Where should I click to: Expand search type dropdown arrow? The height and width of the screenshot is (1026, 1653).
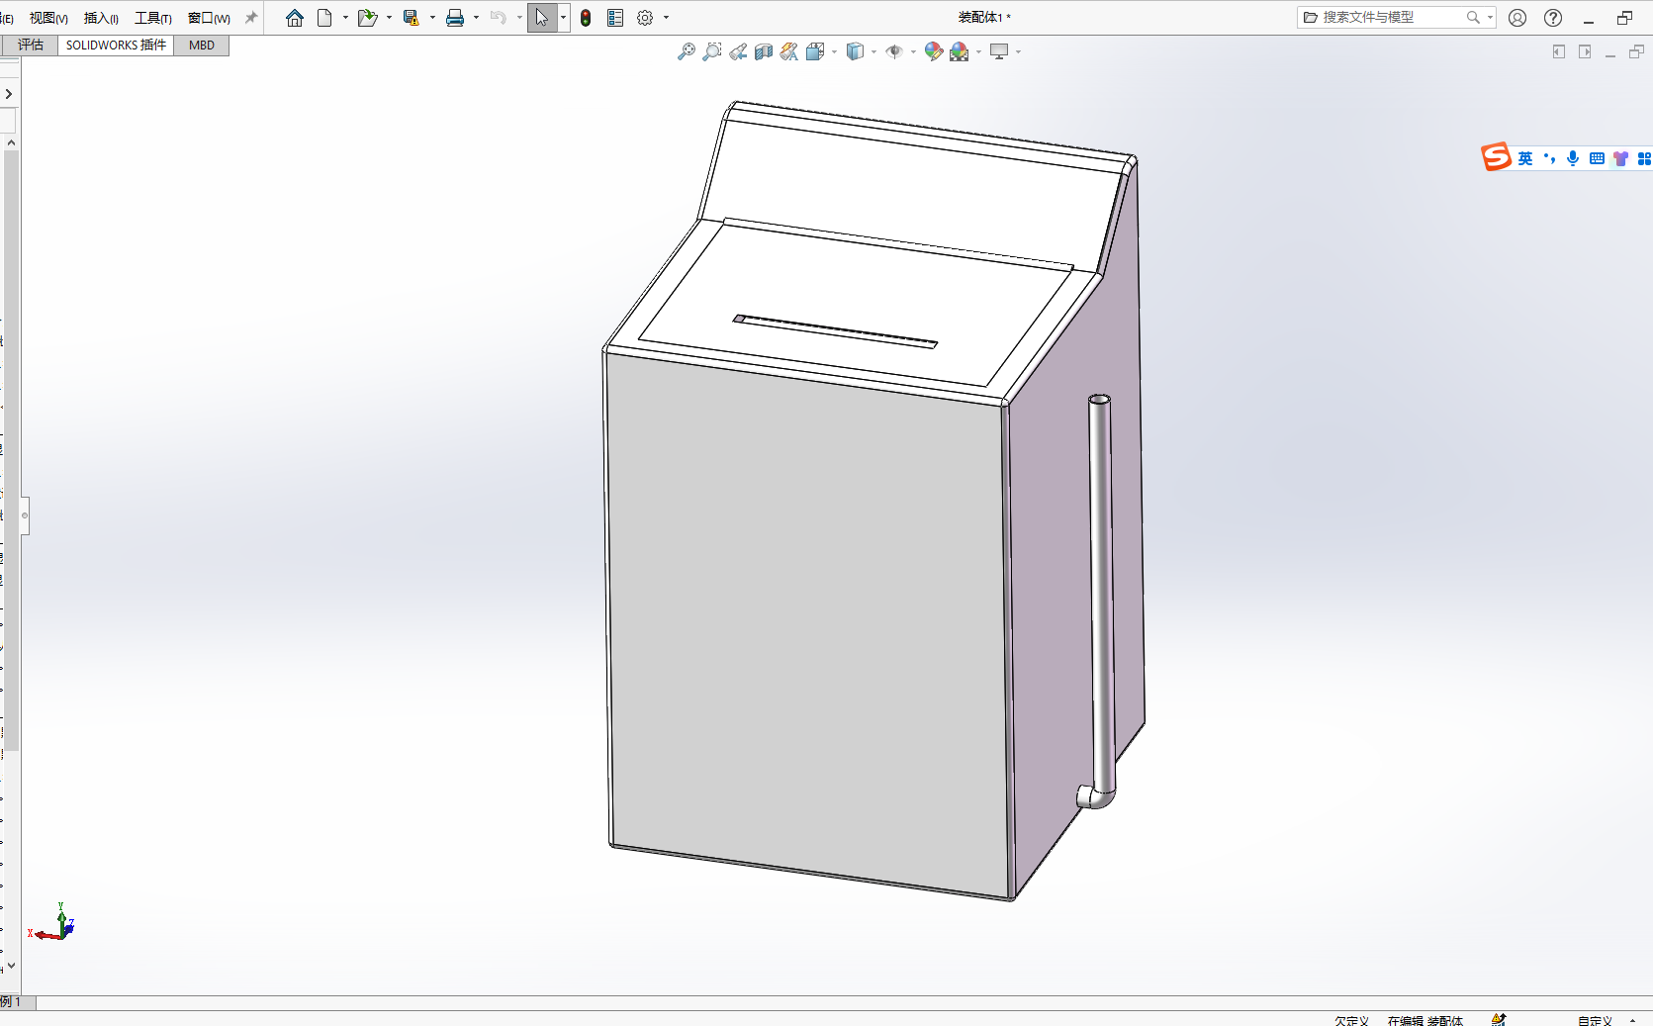pyautogui.click(x=1490, y=17)
